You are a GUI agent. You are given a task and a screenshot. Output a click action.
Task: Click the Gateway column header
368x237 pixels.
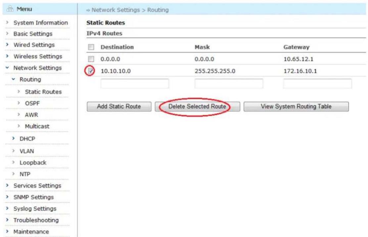(x=297, y=47)
